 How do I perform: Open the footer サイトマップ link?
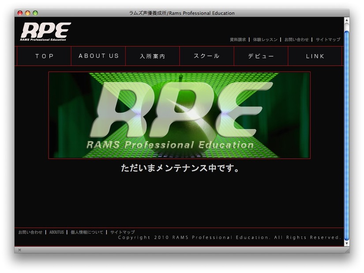coord(122,232)
